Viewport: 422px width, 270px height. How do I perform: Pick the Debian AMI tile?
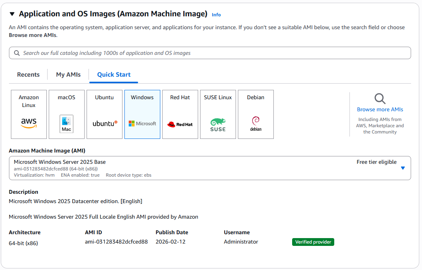coord(256,114)
